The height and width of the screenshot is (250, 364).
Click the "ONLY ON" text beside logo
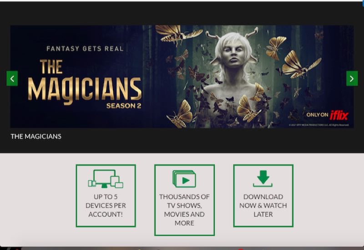(317, 115)
